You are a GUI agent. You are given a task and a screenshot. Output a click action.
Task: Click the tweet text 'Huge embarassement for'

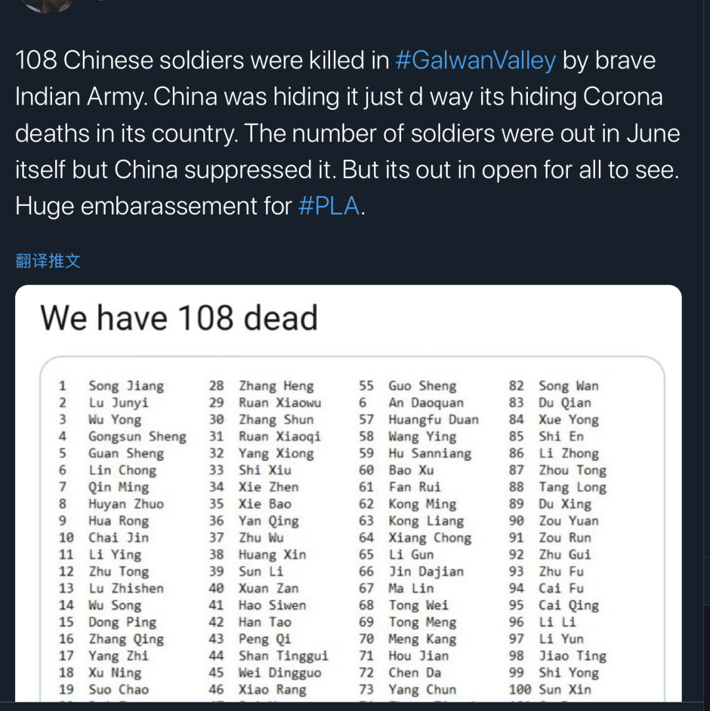pyautogui.click(x=153, y=207)
